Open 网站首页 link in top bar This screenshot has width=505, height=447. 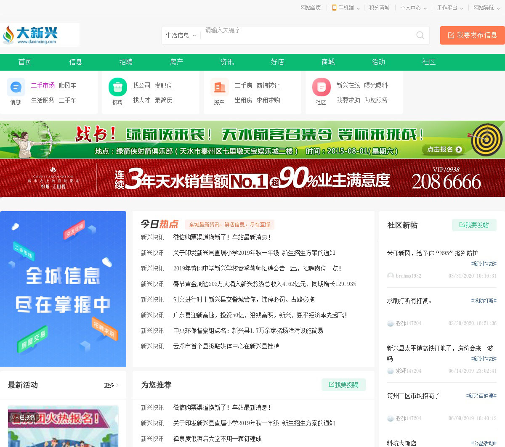311,8
